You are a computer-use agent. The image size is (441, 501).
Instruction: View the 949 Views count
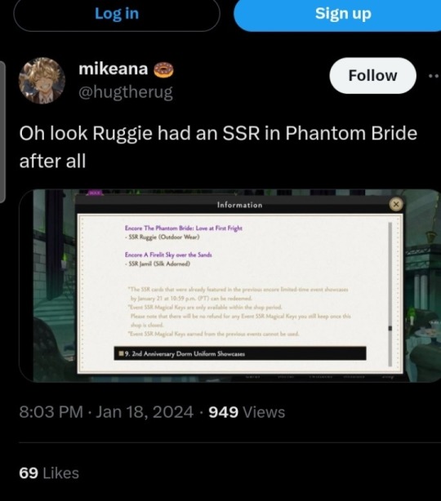click(x=247, y=412)
